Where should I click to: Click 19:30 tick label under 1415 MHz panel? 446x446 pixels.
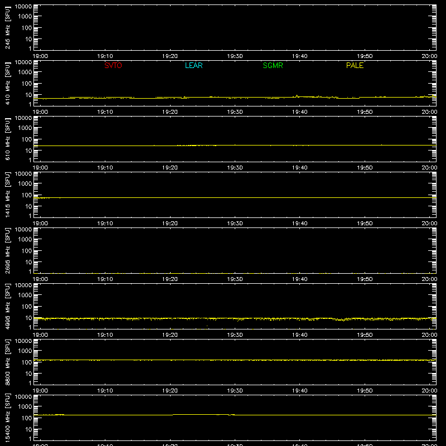(235, 224)
